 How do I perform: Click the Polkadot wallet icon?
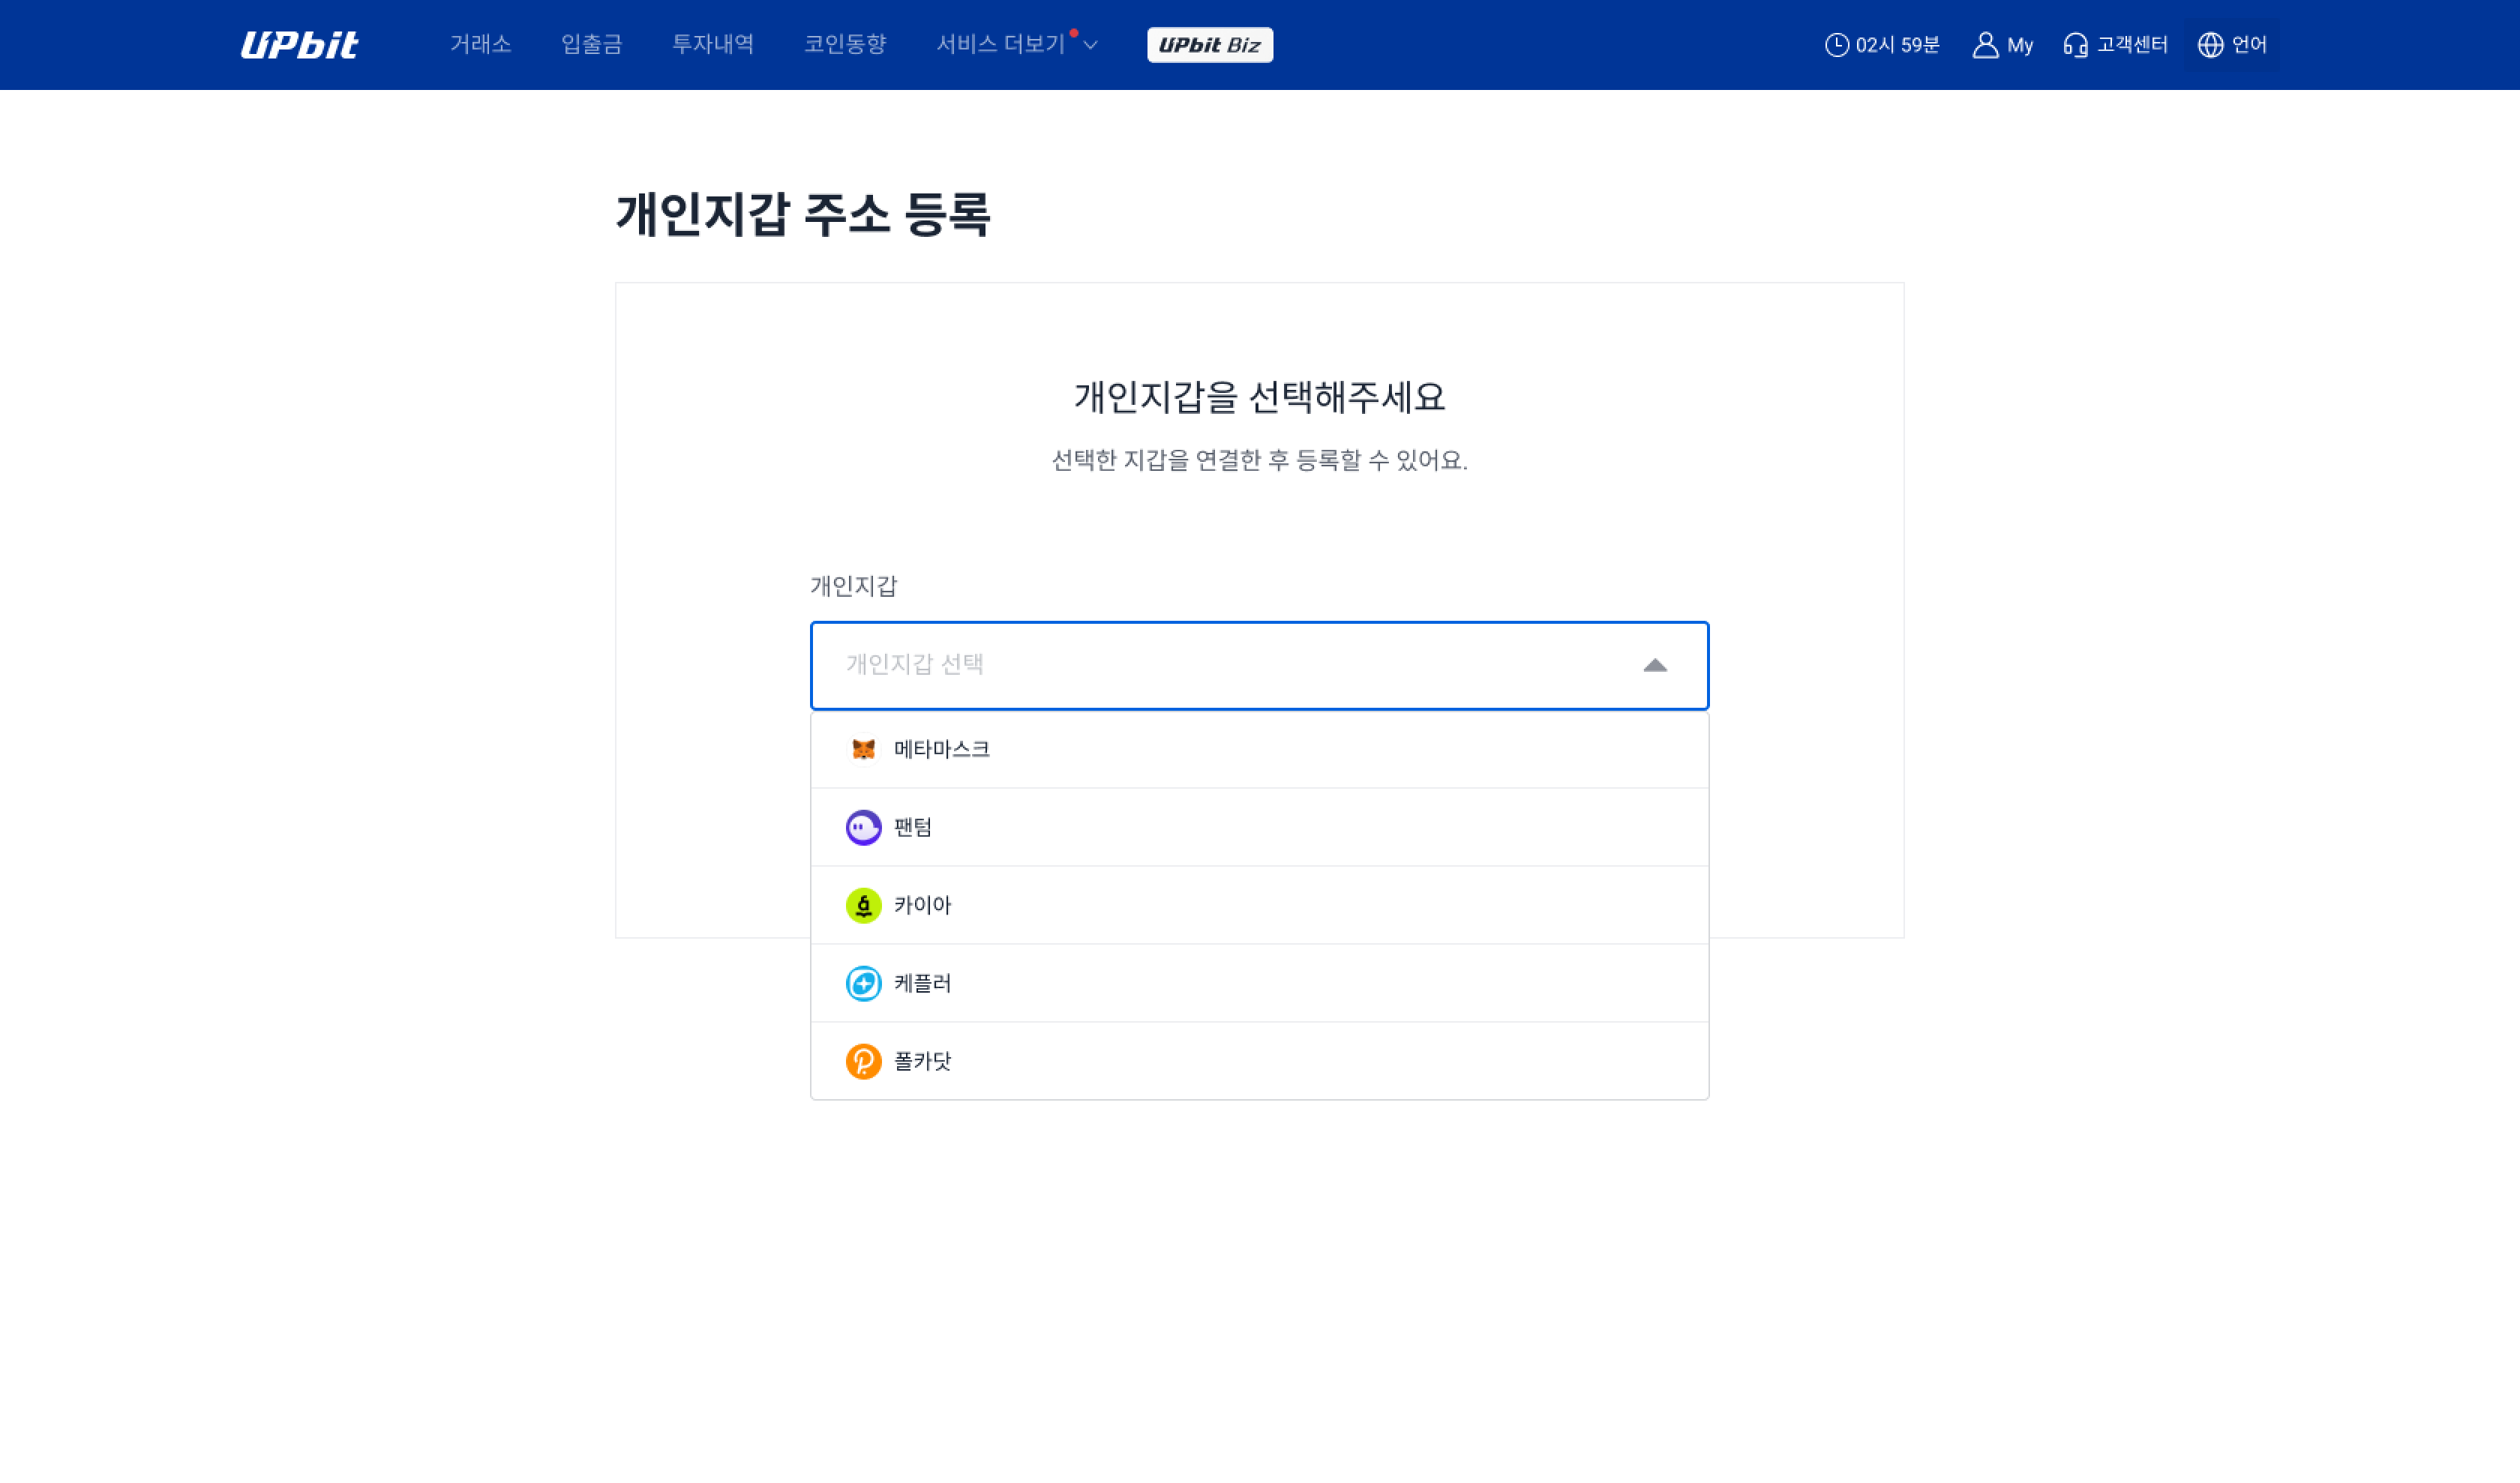(862, 1060)
